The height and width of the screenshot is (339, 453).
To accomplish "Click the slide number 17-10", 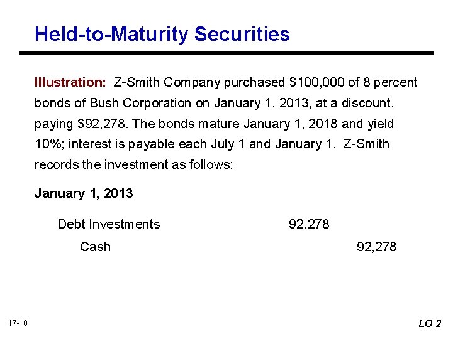I will coord(18,323).
